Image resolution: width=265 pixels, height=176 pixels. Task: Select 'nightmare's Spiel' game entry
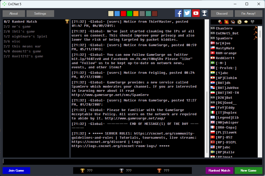tap(36, 37)
